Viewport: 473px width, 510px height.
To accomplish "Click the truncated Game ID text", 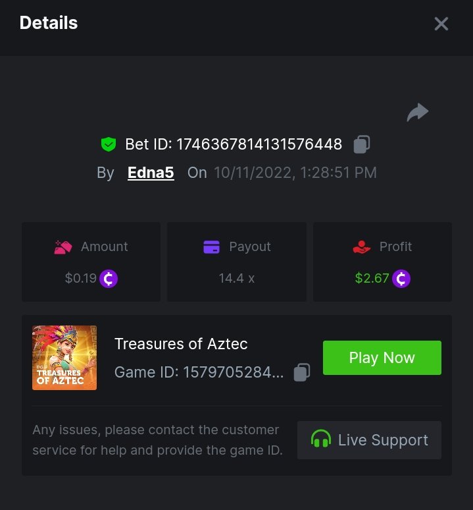I will [199, 372].
